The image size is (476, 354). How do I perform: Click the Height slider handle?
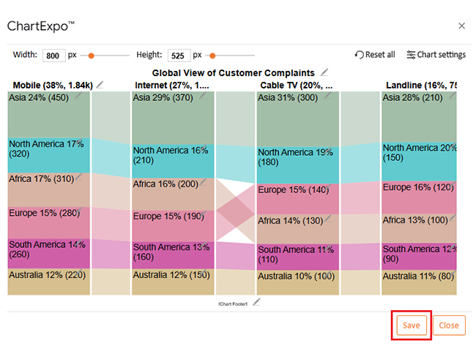[x=212, y=56]
